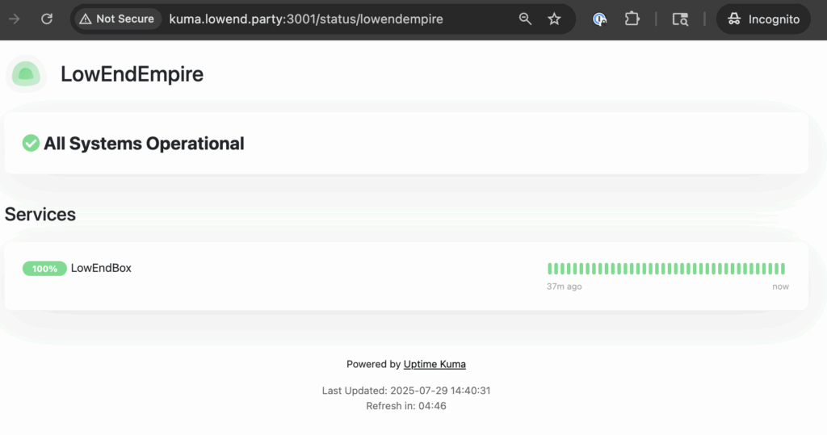Click the green checkmark status icon
The image size is (827, 435).
tap(31, 144)
